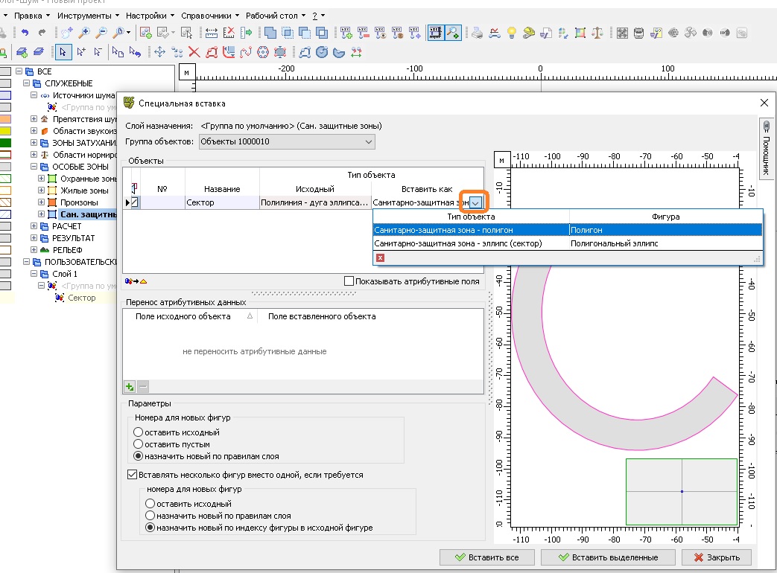Click 'Вставить как' cell dropdown arrow
777x573 pixels.
pos(476,202)
